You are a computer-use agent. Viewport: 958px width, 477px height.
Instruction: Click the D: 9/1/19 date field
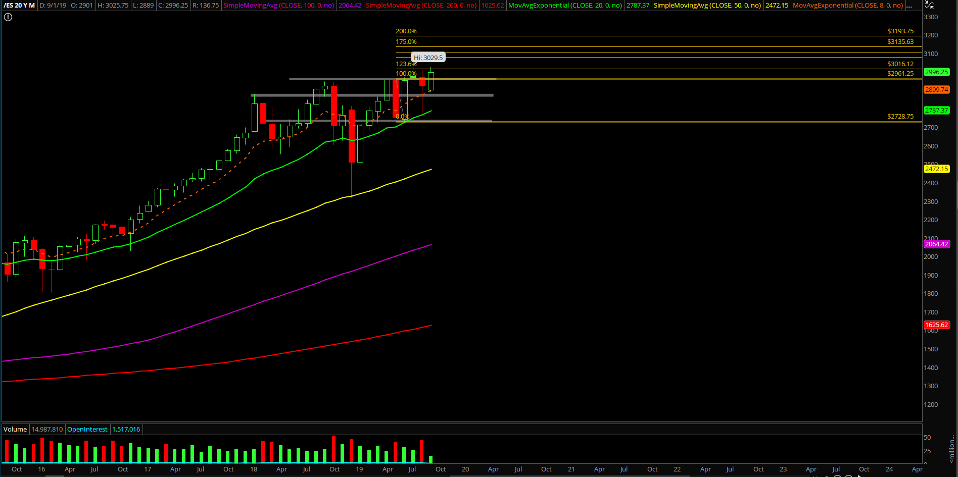pos(53,6)
